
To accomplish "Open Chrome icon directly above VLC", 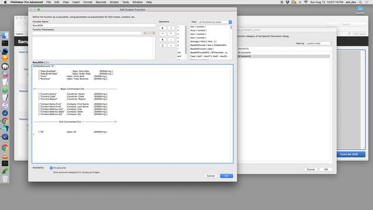I will pos(5,148).
